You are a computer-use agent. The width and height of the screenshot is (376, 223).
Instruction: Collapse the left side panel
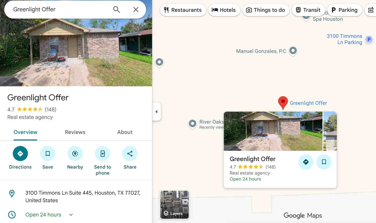tap(157, 112)
